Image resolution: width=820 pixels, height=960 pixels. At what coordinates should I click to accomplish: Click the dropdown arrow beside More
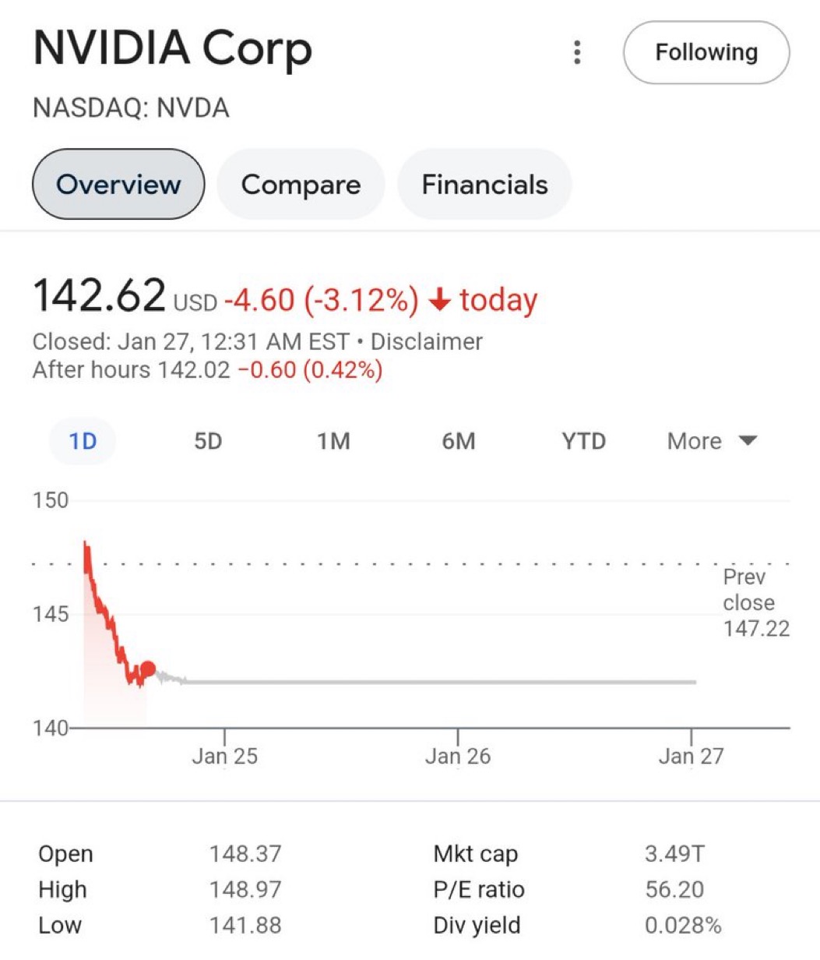click(748, 441)
